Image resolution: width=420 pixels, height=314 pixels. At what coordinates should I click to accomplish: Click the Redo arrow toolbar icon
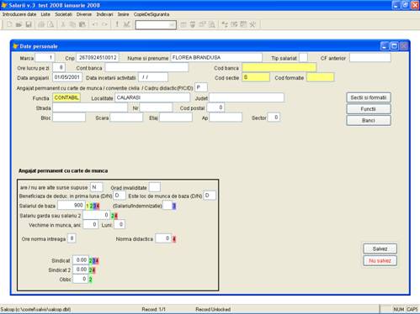coord(104,24)
